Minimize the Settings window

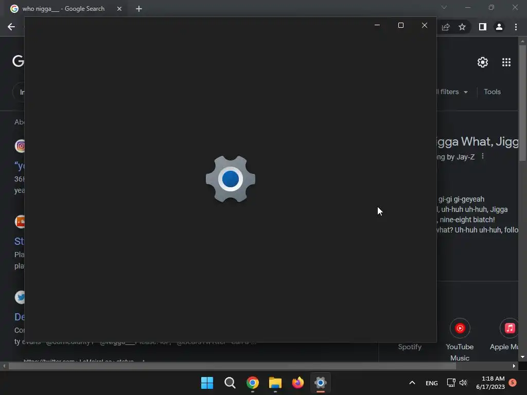click(x=377, y=25)
